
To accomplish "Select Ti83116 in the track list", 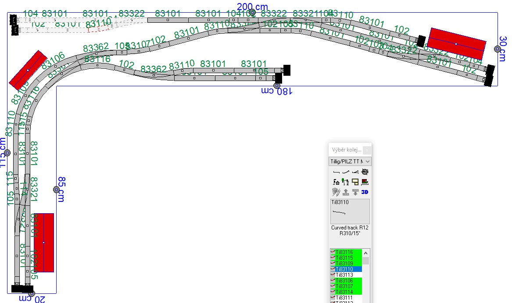I will pos(346,252).
